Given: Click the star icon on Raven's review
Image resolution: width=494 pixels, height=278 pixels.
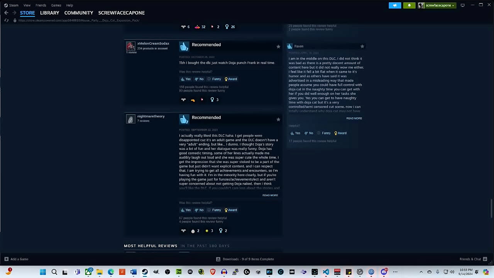Looking at the screenshot, I should coord(362,46).
